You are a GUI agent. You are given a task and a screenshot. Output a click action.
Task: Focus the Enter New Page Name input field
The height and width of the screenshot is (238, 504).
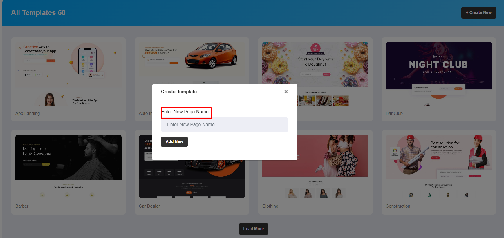click(224, 125)
